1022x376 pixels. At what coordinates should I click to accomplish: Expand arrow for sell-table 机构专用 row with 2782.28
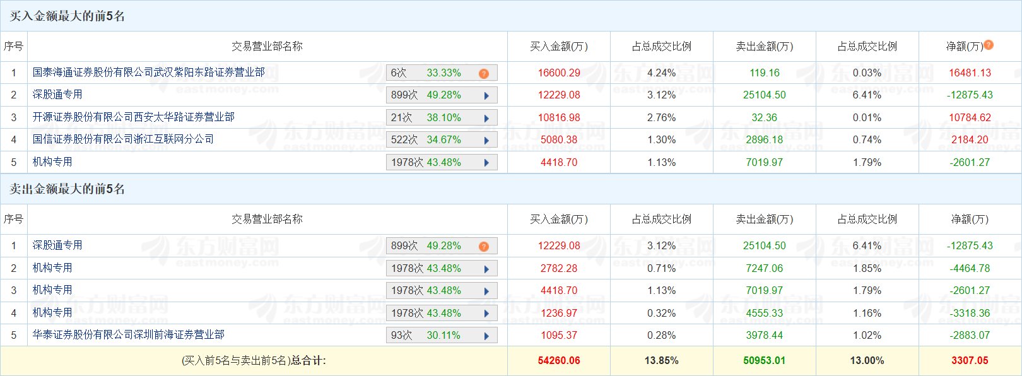pyautogui.click(x=486, y=269)
